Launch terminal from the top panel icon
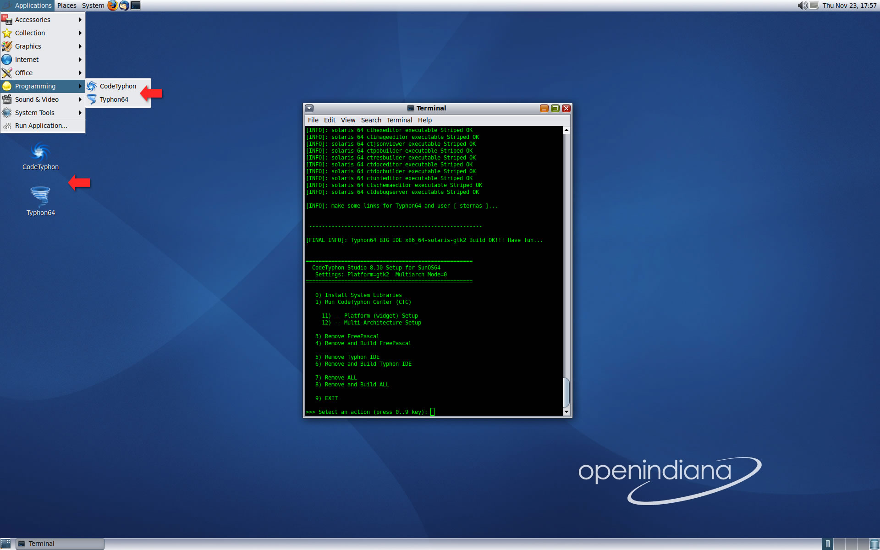 pos(136,5)
